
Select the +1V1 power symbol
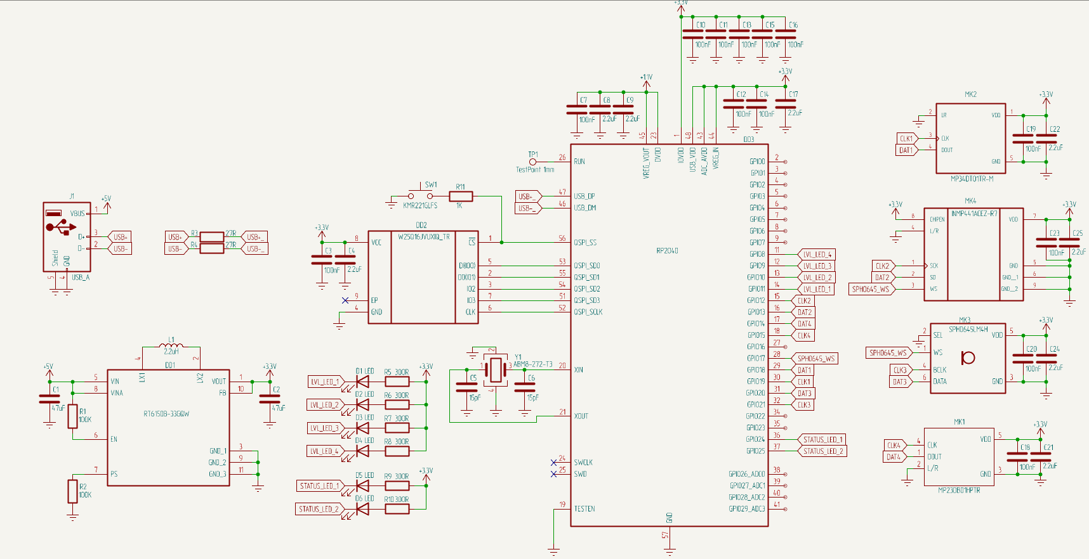pos(646,80)
